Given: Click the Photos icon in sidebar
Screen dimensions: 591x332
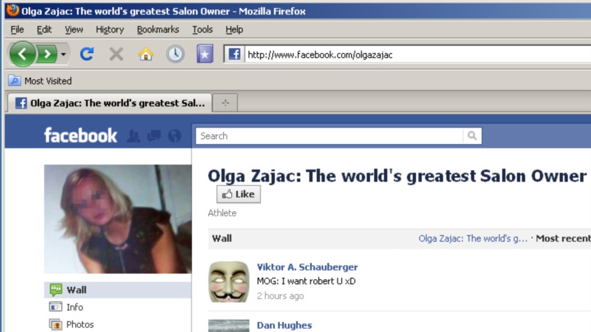Looking at the screenshot, I should click(x=56, y=325).
